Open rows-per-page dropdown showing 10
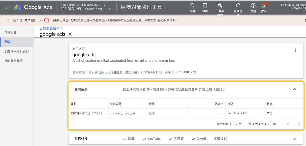This screenshot has width=306, height=146. click(238, 124)
